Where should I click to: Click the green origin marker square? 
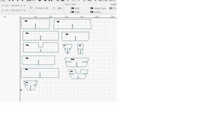(21, 90)
